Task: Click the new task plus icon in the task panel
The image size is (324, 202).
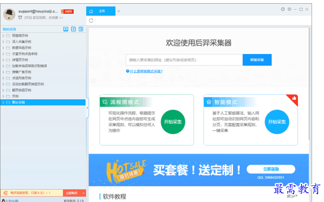Action: pos(73,29)
